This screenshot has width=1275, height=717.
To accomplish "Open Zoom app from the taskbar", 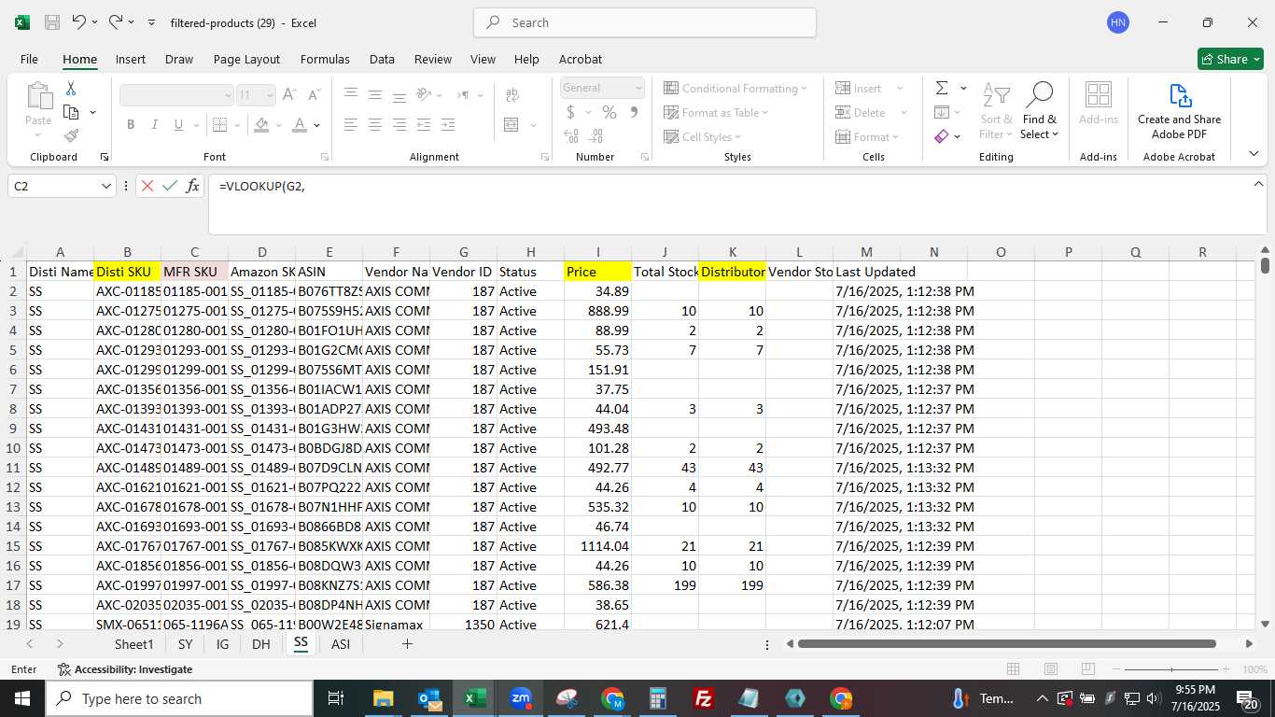I will pyautogui.click(x=521, y=698).
